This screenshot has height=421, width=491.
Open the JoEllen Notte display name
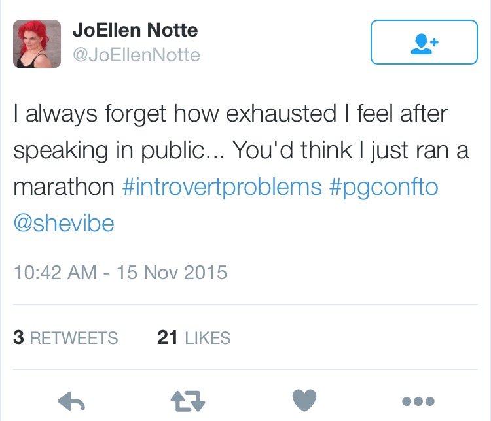pos(136,30)
